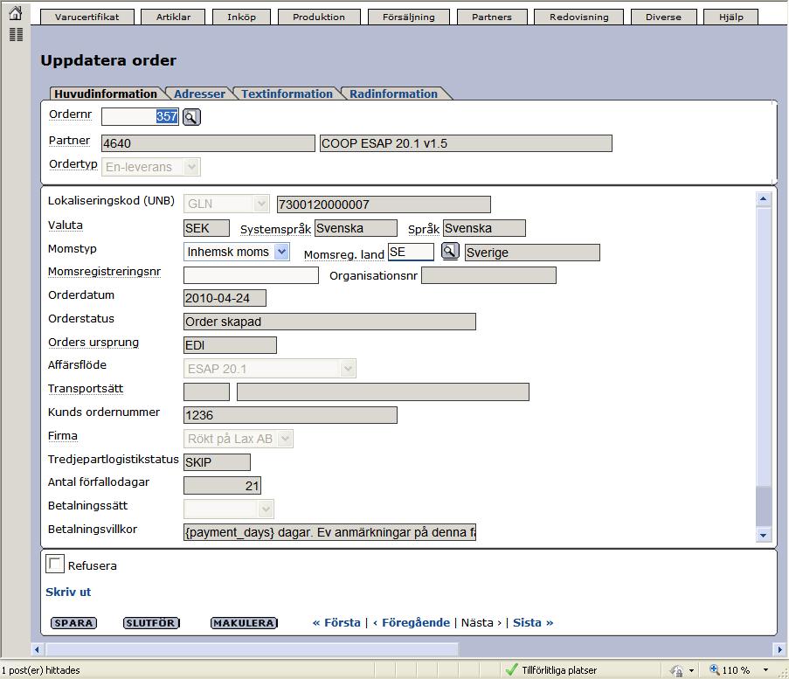Click the Kunds ordernummer field 1236
The image size is (789, 679).
[290, 415]
